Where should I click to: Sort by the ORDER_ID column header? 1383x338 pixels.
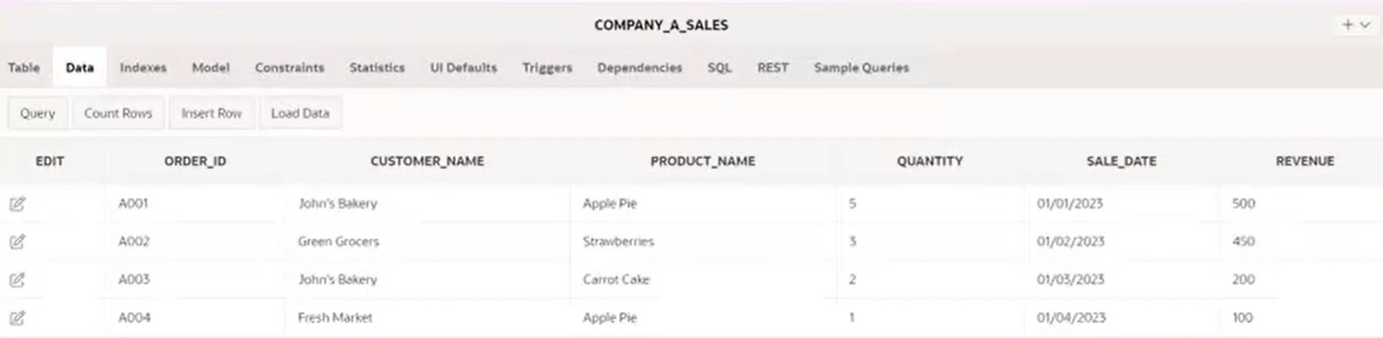click(x=195, y=161)
